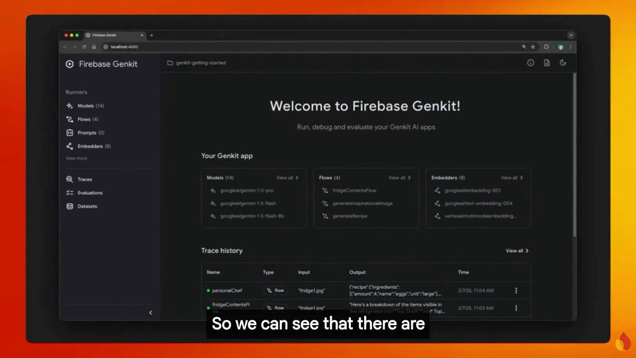Click the page vertical scrollbar

point(574,154)
